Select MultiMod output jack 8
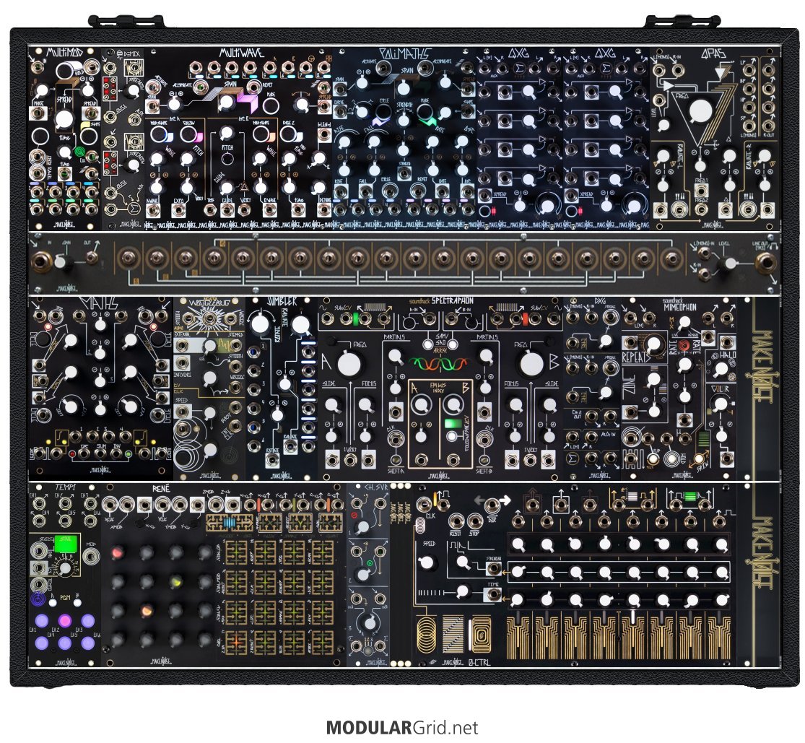805x743 pixels. pyautogui.click(x=92, y=209)
